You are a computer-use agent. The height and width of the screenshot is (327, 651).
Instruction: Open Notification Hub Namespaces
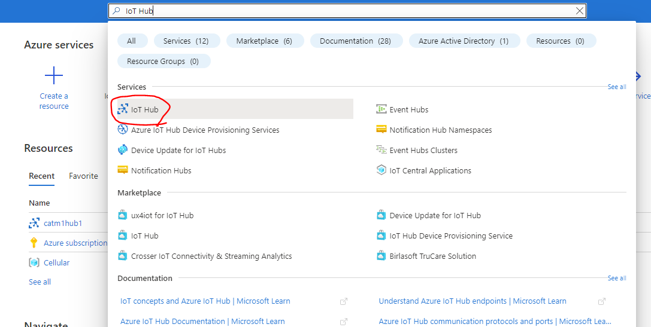coord(441,130)
